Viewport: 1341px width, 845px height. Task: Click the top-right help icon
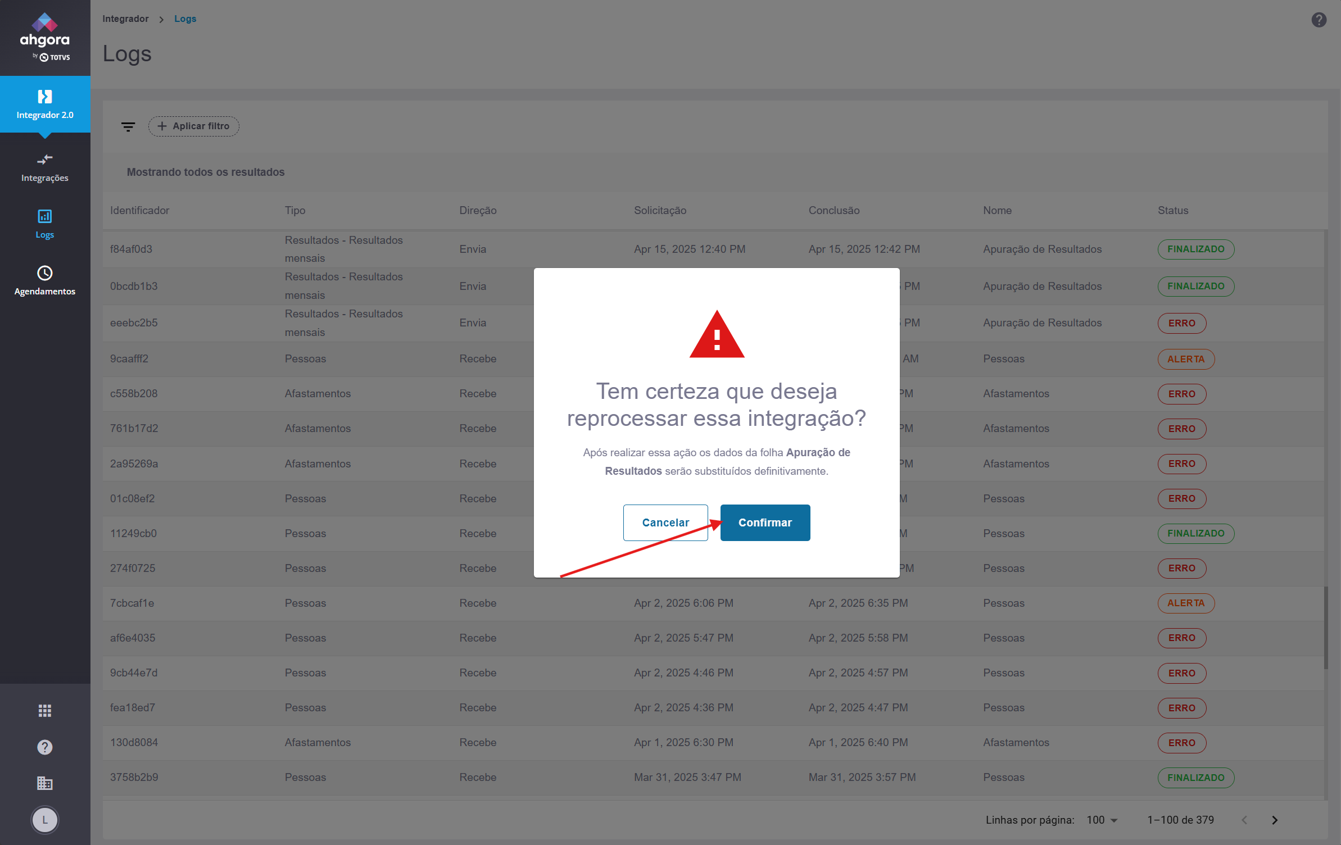[x=1319, y=20]
